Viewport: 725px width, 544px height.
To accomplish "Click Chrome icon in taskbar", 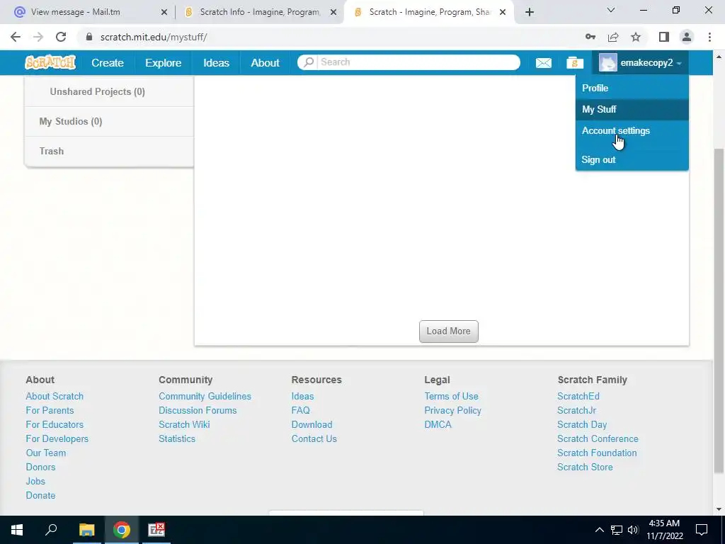I will pos(121,530).
